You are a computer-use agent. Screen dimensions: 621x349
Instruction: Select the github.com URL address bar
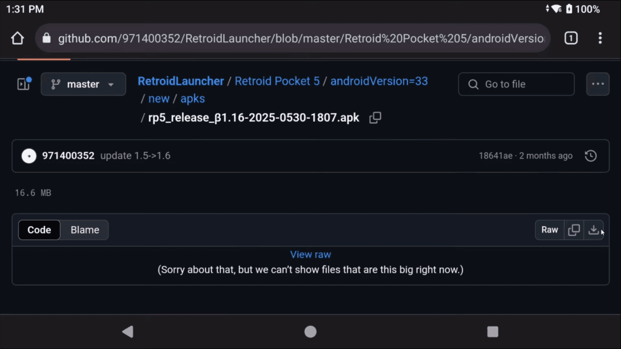pos(293,38)
